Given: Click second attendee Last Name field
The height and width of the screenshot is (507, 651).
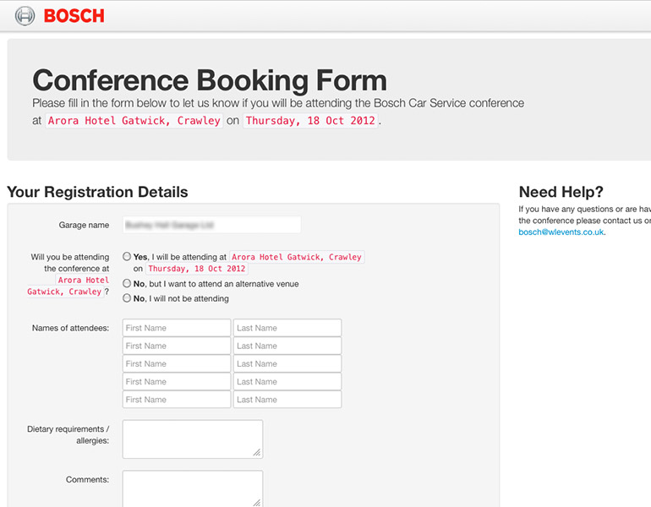Looking at the screenshot, I should (x=287, y=346).
